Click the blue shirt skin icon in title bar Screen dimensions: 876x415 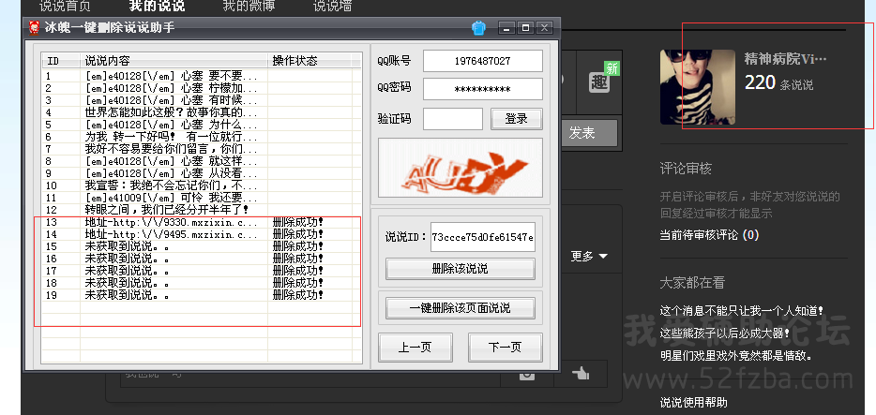point(478,27)
